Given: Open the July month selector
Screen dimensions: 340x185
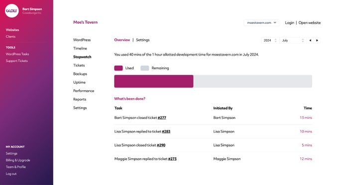Looking at the screenshot, I should [x=293, y=40].
